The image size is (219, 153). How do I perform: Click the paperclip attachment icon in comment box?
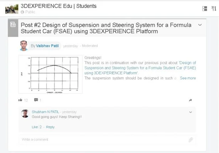[x=191, y=140]
